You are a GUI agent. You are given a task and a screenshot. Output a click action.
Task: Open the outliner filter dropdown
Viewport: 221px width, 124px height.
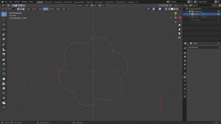coord(215,6)
